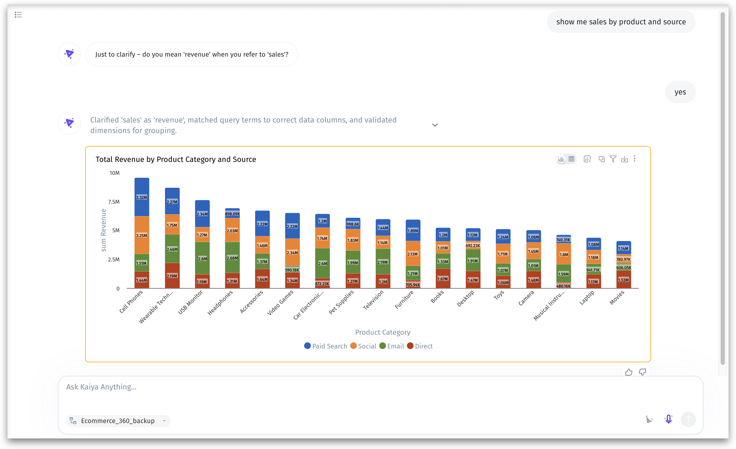Viewport: 736px width, 449px height.
Task: Expand the clarification reasoning chevron
Action: (435, 125)
